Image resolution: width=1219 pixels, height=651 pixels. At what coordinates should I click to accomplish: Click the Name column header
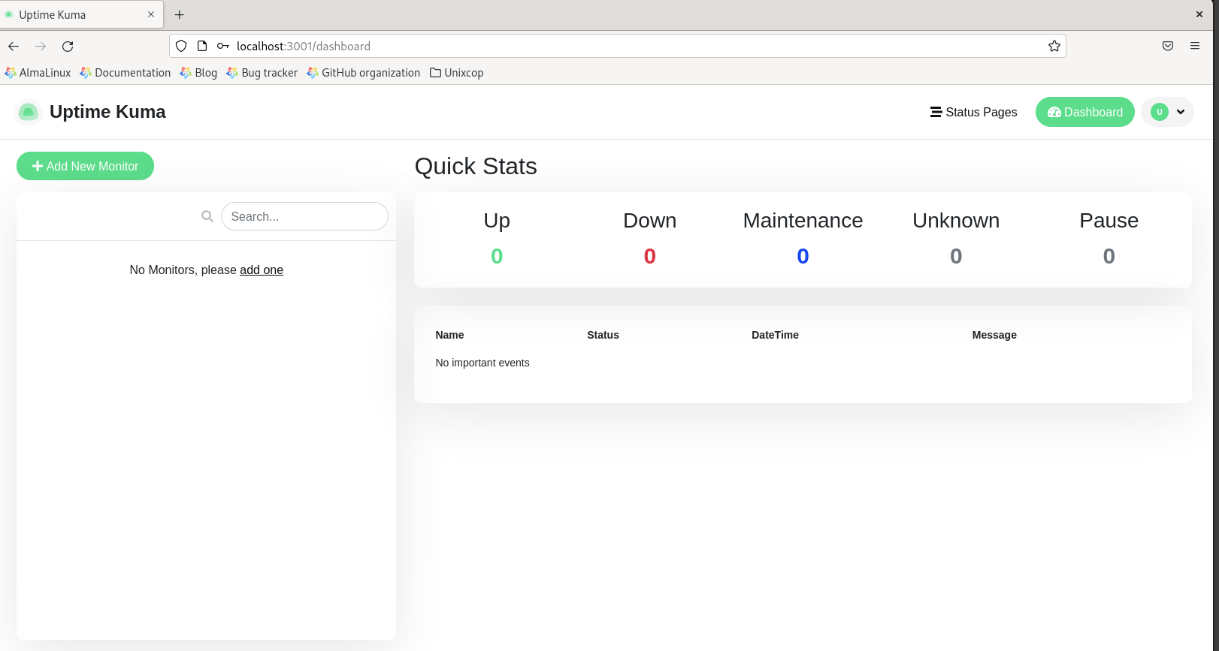tap(449, 335)
